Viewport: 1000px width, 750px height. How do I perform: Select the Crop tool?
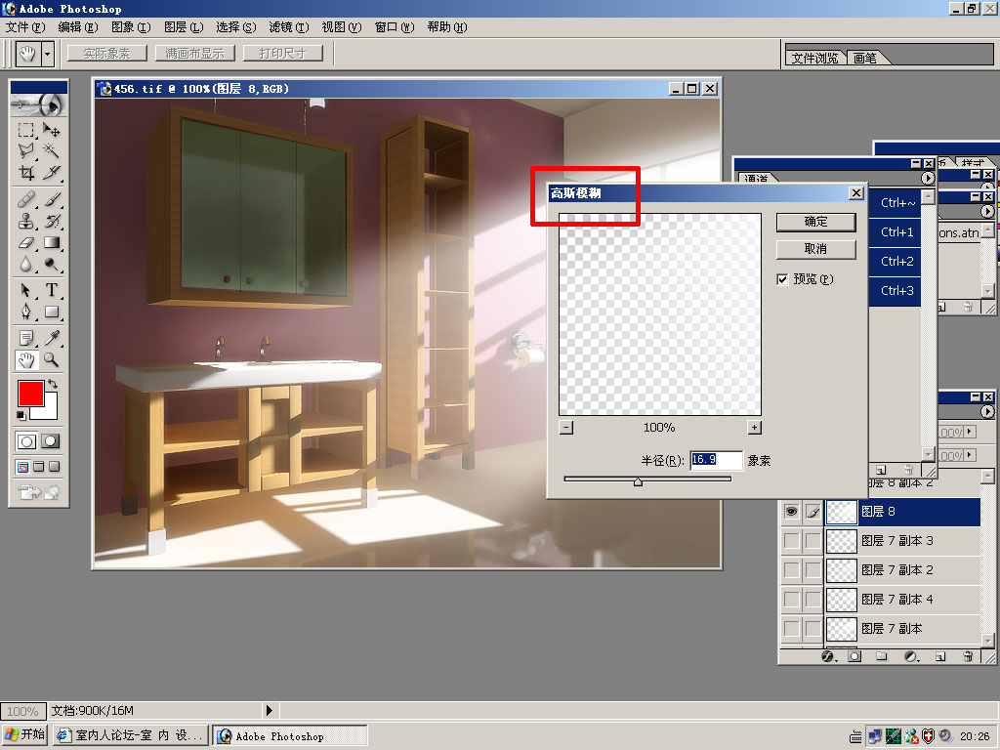[25, 172]
